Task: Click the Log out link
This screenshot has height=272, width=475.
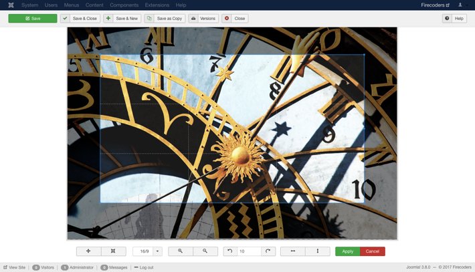Action: (x=144, y=267)
